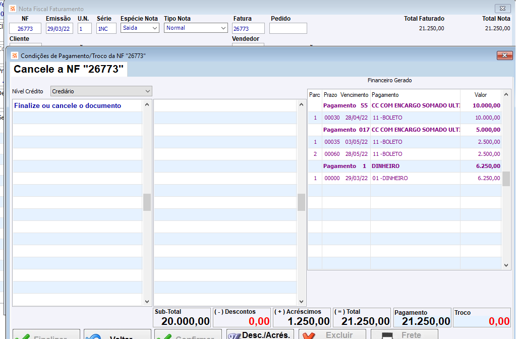Viewport: 516px width, 339px height.
Task: Click down arrow of Financeiro Gerado scrollbar
Action: [506, 265]
